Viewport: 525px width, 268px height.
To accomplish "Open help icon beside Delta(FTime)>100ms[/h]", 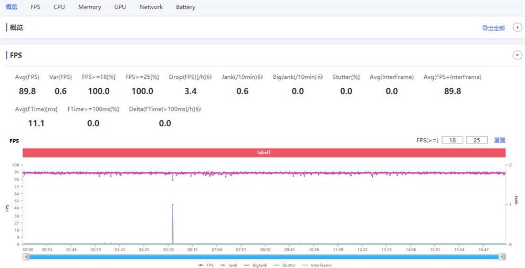I will [198, 109].
